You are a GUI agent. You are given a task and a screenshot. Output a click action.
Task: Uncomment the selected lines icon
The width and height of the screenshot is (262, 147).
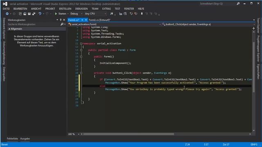[136, 13]
